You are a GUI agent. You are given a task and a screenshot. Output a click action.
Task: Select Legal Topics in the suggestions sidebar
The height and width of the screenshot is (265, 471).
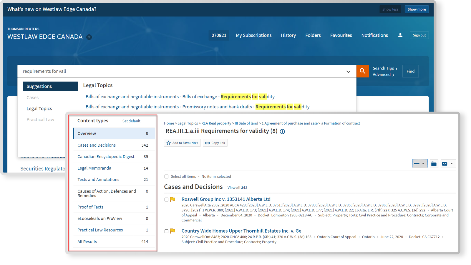(x=39, y=109)
